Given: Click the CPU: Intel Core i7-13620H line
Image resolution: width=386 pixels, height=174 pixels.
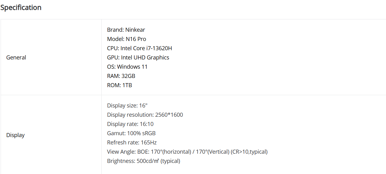Looking at the screenshot, I should pyautogui.click(x=140, y=48).
